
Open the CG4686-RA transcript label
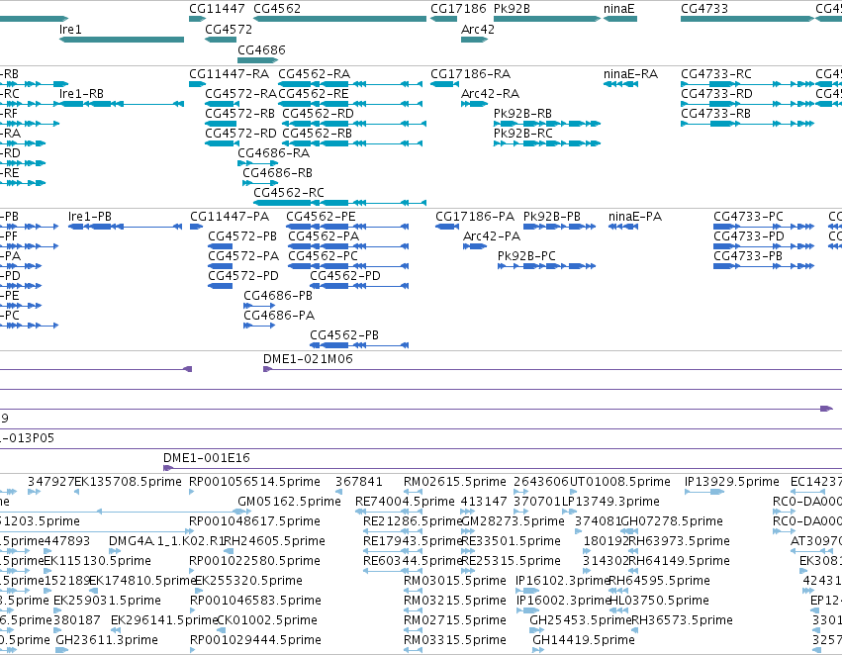(x=274, y=153)
